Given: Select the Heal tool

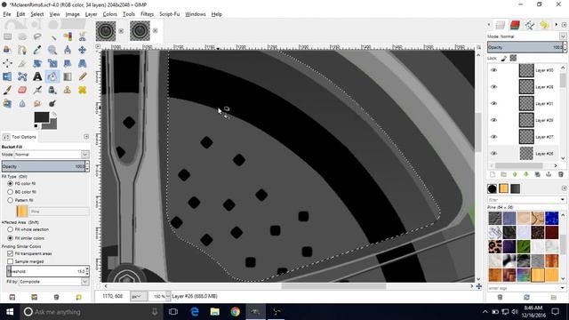Looking at the screenshot, I should 83,90.
